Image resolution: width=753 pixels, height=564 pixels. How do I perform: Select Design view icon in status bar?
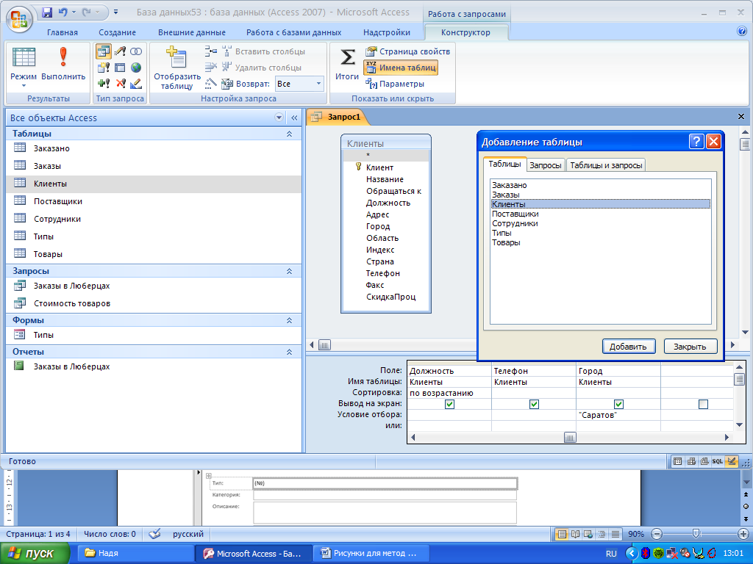click(732, 461)
